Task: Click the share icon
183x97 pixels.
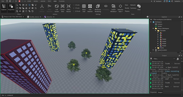Action: [x=172, y=1]
